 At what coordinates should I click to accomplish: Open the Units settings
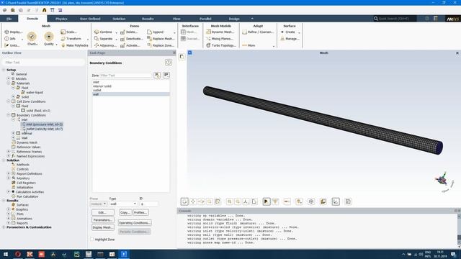coord(12,45)
